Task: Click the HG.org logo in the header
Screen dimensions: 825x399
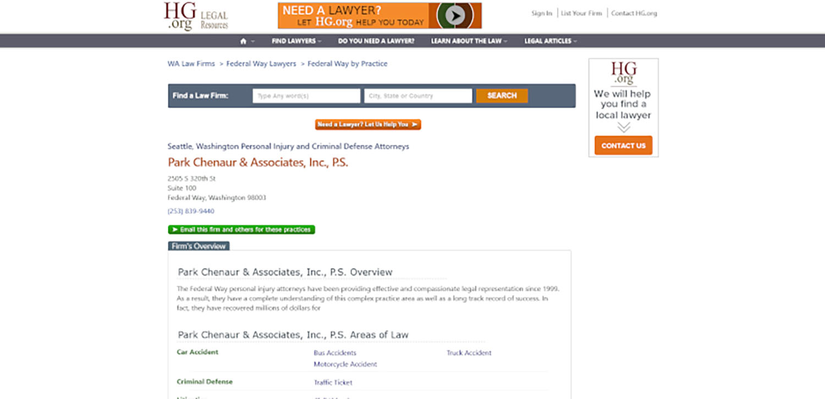Action: [x=195, y=16]
